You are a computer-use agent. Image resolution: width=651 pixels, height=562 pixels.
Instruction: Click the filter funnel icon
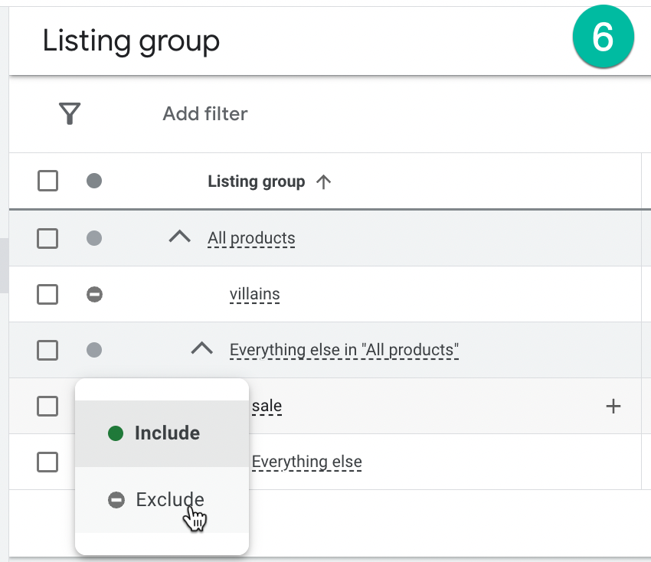click(x=70, y=114)
